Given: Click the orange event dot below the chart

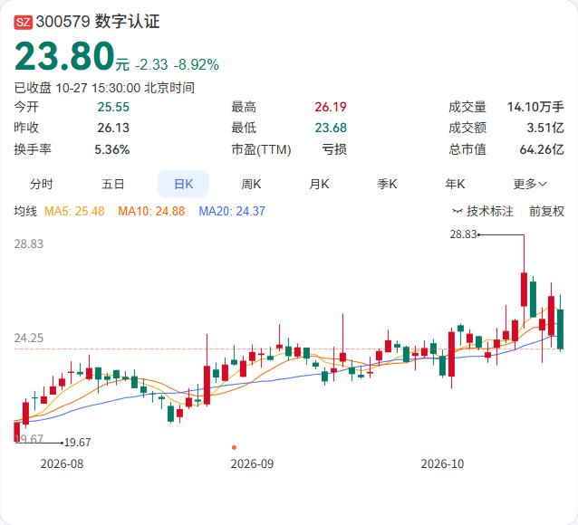Looking at the screenshot, I should [234, 448].
